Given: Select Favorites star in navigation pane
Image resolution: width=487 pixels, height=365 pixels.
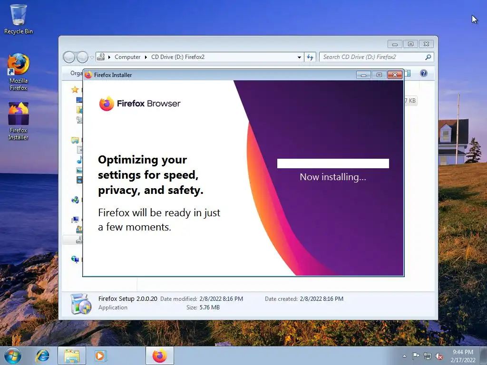Looking at the screenshot, I should pyautogui.click(x=75, y=90).
